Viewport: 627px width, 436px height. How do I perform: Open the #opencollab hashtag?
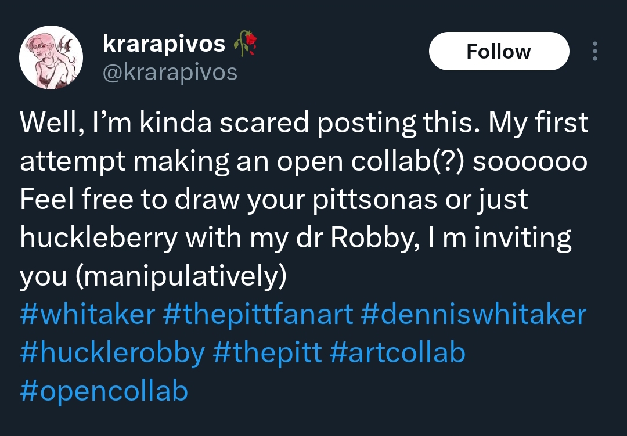[x=104, y=391]
